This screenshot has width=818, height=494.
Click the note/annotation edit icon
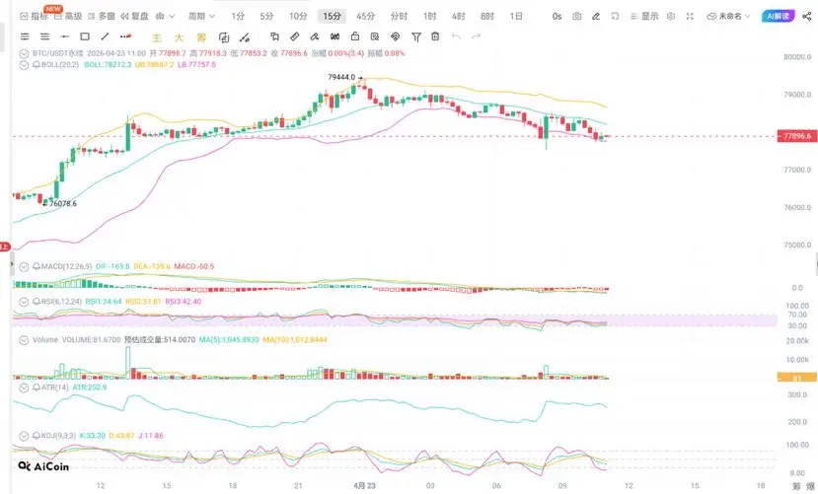coord(224,37)
